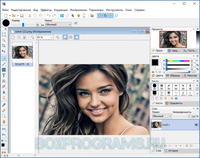The image size is (200, 158).
Task: Click the flip horizontal arrows tool
Action: coord(4,129)
